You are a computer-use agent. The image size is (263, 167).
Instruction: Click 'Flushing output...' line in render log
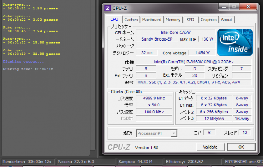pos(23,61)
